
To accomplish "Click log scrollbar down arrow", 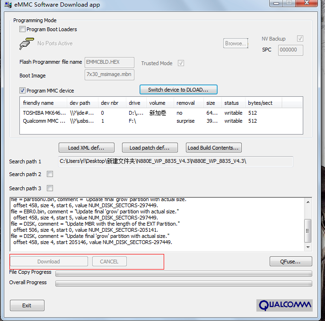I will (x=308, y=247).
